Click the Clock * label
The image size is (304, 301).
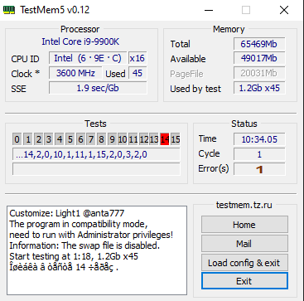click(x=25, y=74)
